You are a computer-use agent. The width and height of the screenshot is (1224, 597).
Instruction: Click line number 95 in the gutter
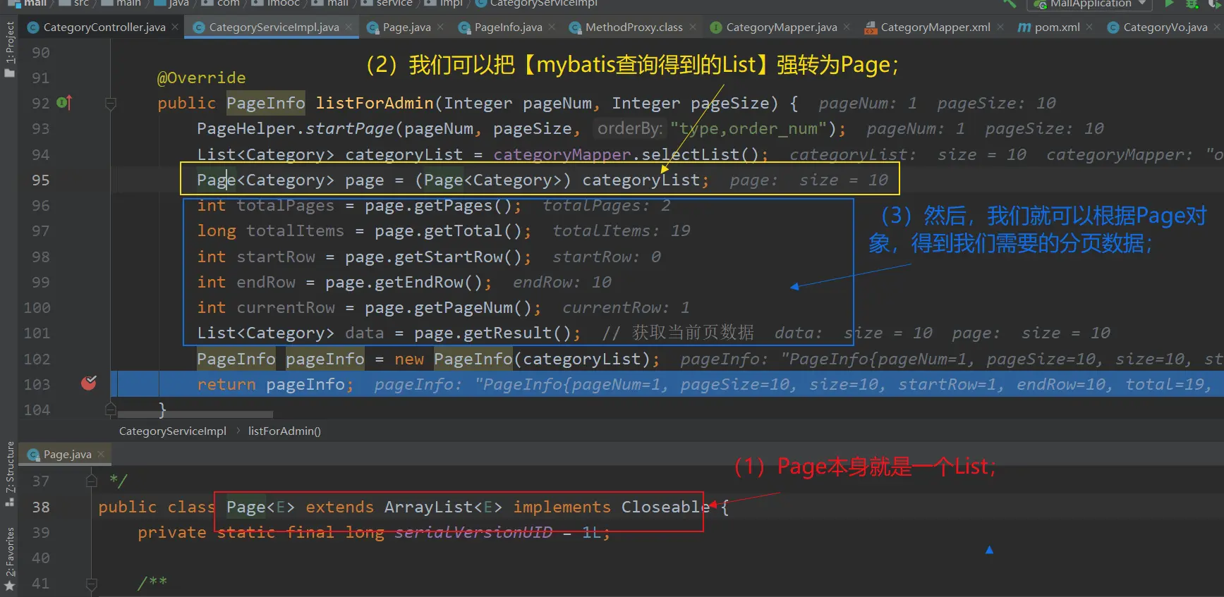pos(40,180)
